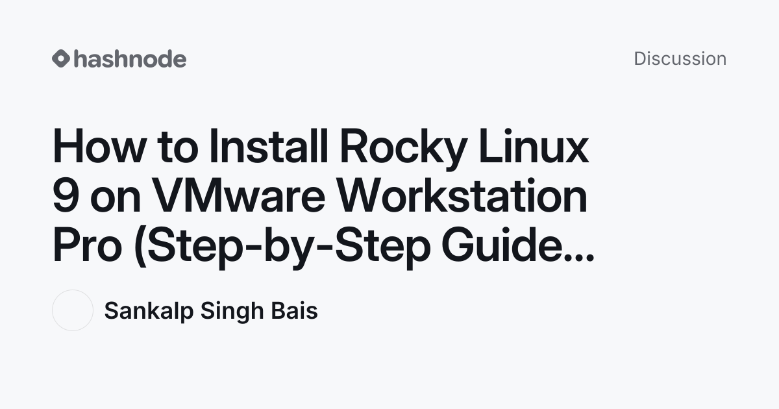Click the Discussion label
Screen dimensions: 779x409
point(680,58)
